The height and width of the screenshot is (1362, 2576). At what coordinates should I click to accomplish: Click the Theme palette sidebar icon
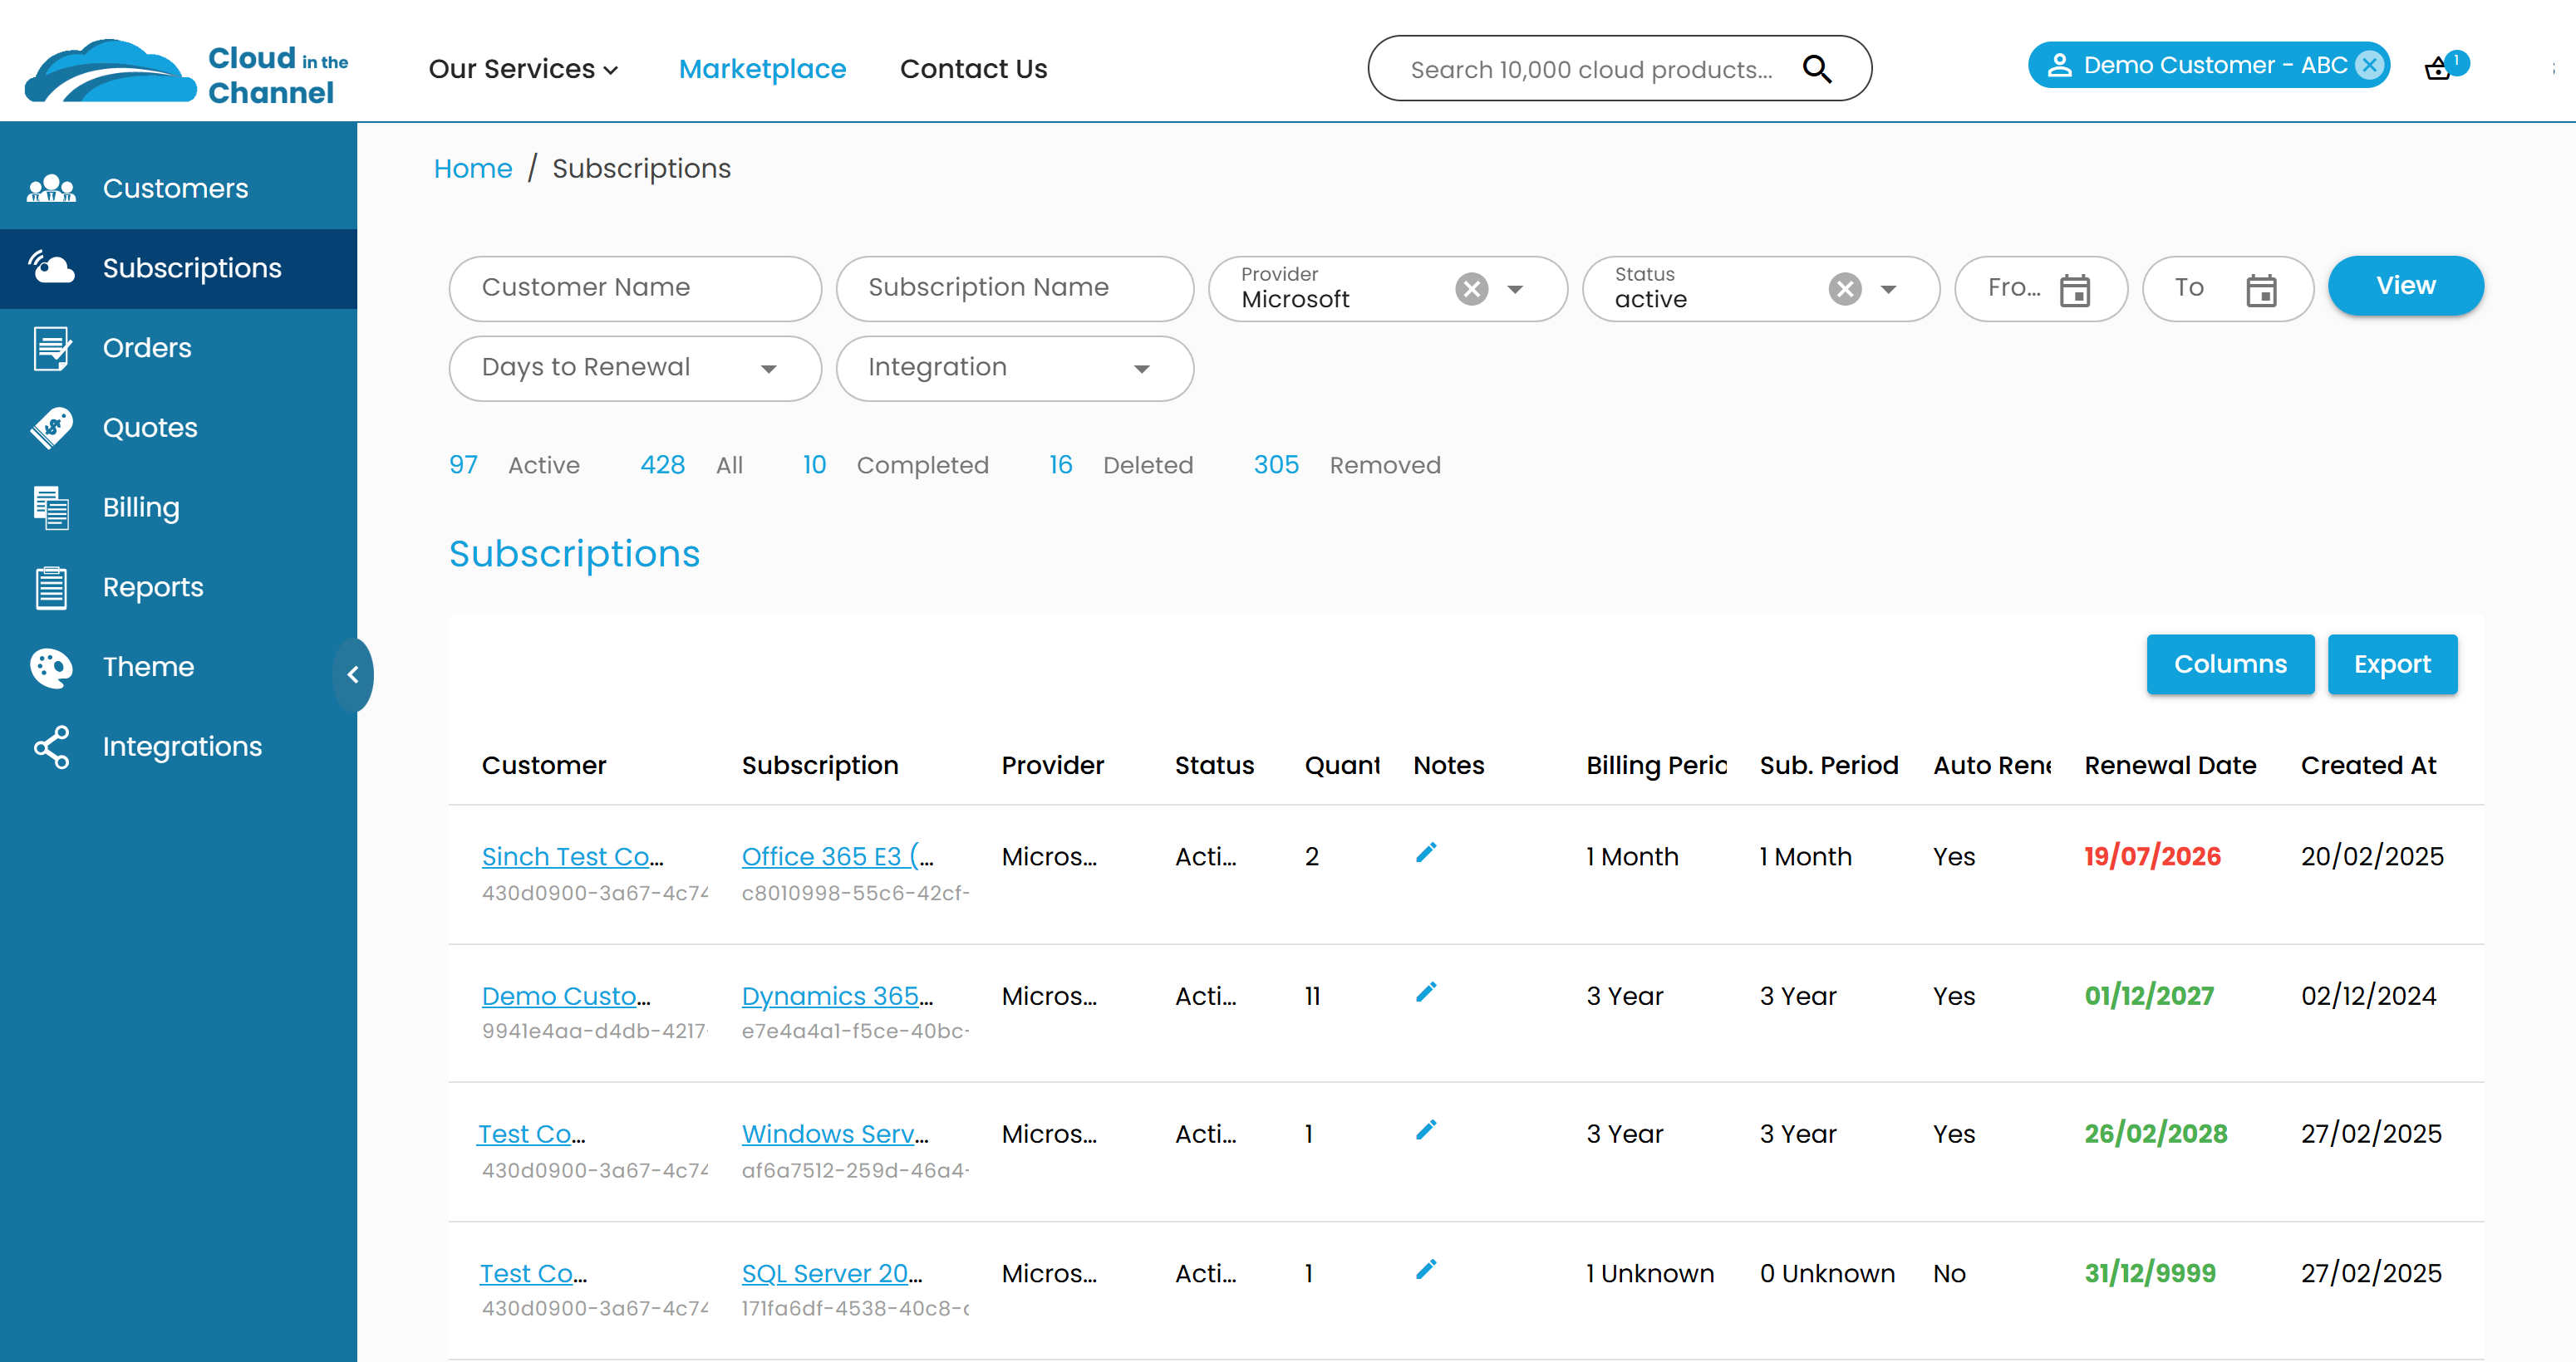(51, 668)
